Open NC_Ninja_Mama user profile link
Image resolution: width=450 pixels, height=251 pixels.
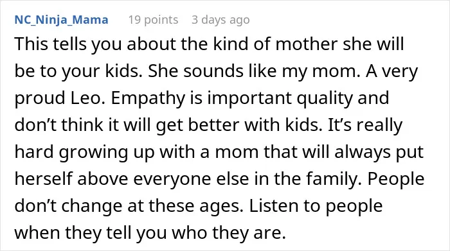click(62, 20)
